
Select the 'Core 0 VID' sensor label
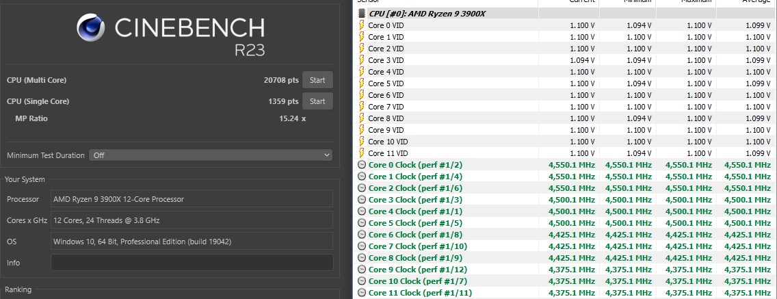click(x=386, y=25)
